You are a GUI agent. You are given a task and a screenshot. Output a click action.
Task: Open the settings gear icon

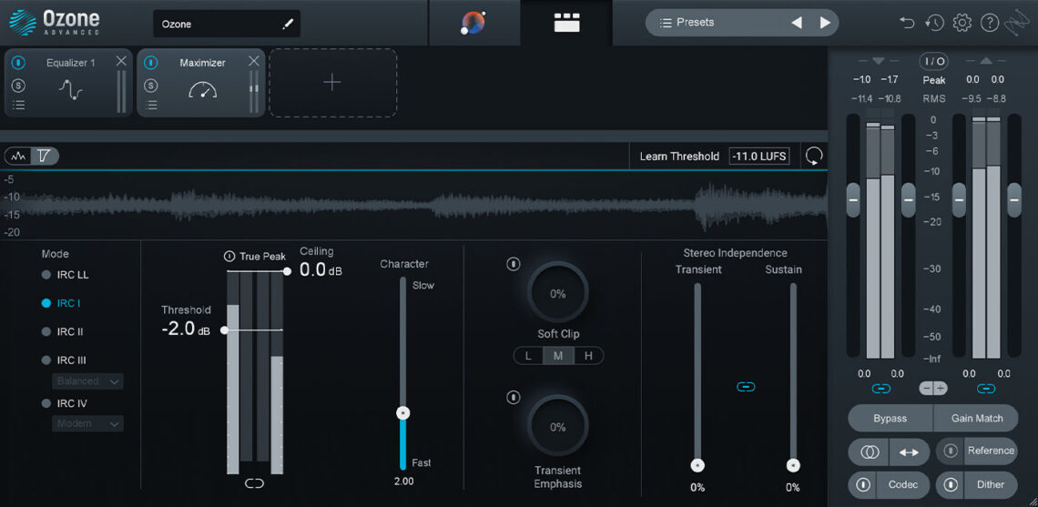point(962,23)
